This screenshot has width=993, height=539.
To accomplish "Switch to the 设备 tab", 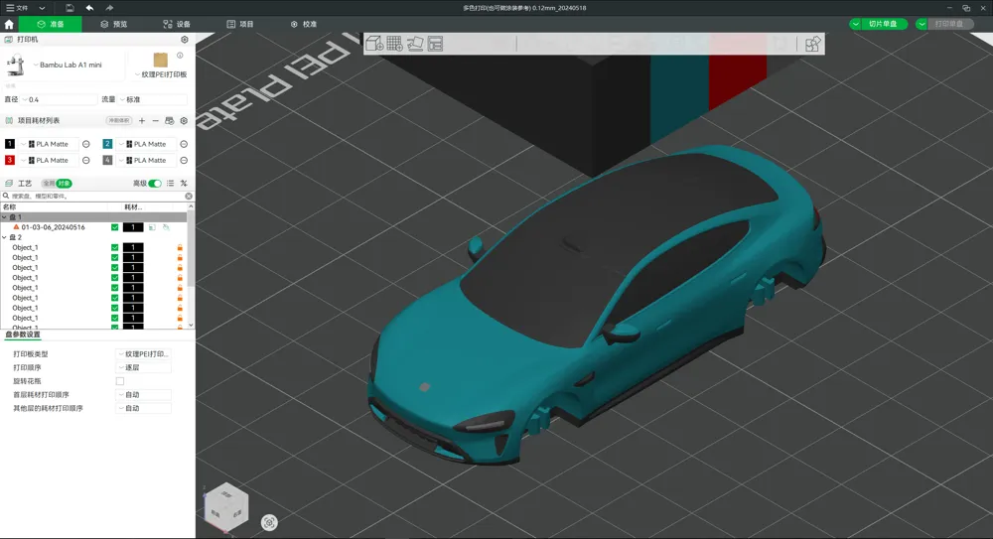I will (177, 24).
